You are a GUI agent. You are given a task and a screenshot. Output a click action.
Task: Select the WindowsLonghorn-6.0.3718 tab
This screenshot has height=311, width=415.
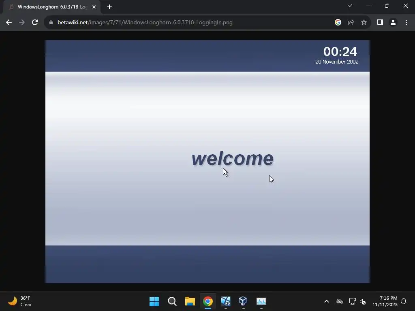tap(51, 7)
